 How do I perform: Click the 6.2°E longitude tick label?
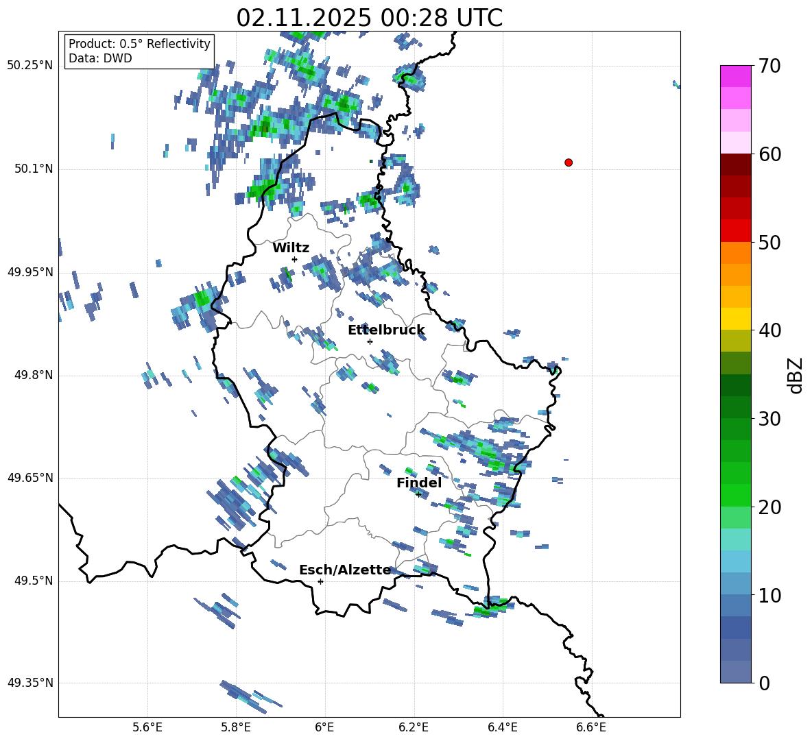[414, 727]
